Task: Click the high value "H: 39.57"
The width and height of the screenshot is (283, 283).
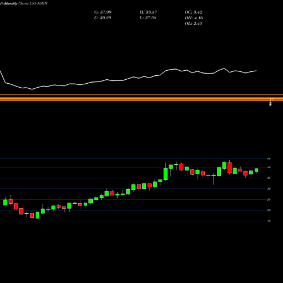Action: (x=148, y=12)
